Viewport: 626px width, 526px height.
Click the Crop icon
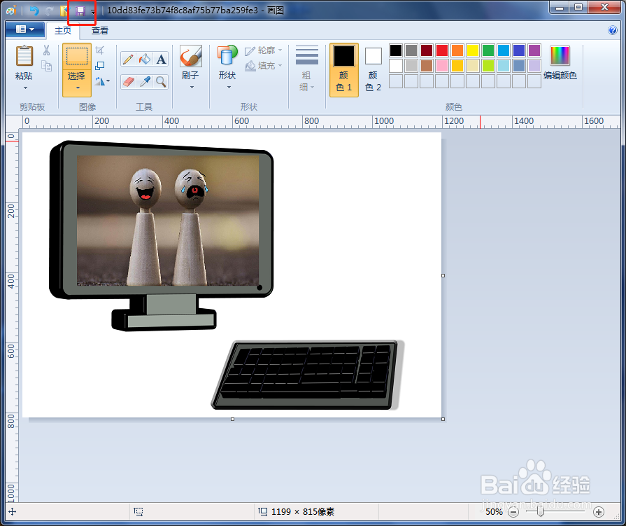(x=100, y=50)
